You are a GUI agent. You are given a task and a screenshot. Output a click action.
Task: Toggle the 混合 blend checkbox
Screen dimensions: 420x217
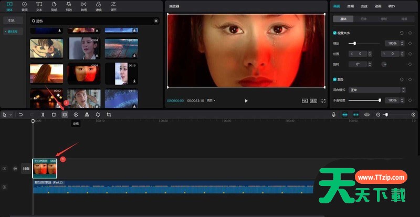point(335,79)
